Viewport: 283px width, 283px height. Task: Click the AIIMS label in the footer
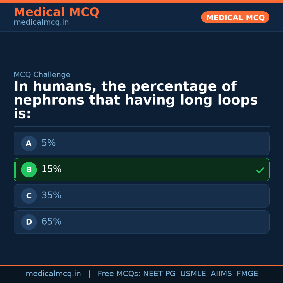click(x=221, y=274)
